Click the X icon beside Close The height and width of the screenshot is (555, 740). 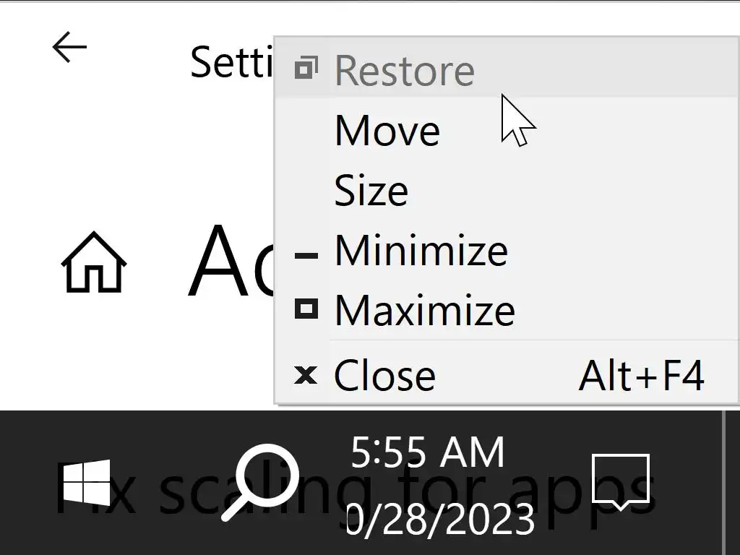(306, 375)
